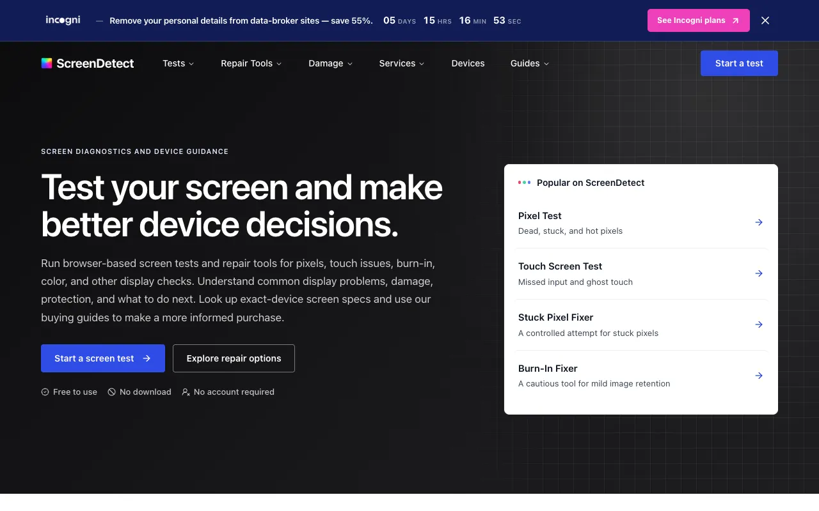Click the '16 MIN' countdown value

(473, 20)
